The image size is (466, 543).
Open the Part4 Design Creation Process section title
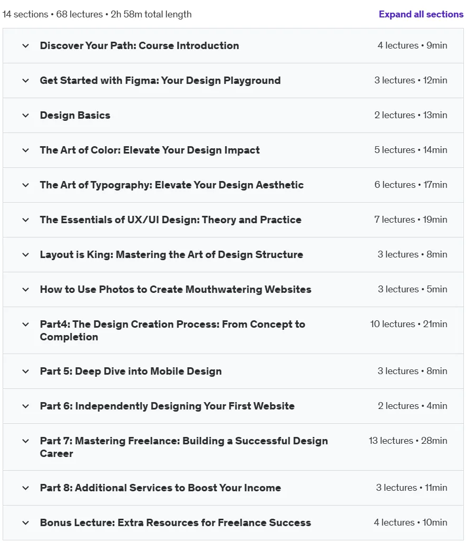click(172, 330)
